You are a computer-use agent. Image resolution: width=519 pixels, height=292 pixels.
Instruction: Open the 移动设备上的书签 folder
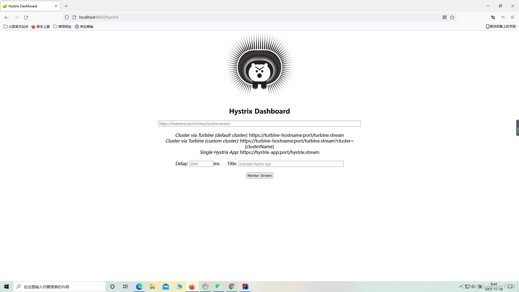pyautogui.click(x=501, y=26)
